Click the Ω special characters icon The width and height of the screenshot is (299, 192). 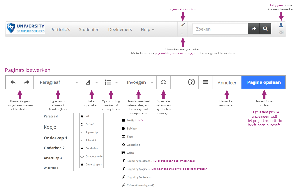163,82
